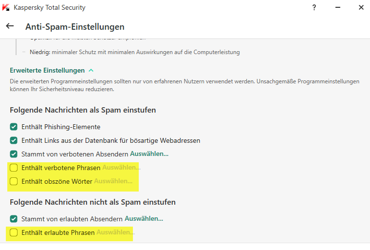Close the Kaspersky Total Security window

[361, 8]
